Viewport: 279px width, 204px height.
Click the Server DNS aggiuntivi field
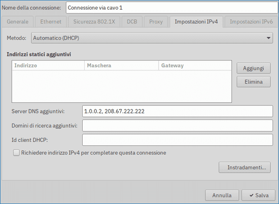click(x=178, y=111)
